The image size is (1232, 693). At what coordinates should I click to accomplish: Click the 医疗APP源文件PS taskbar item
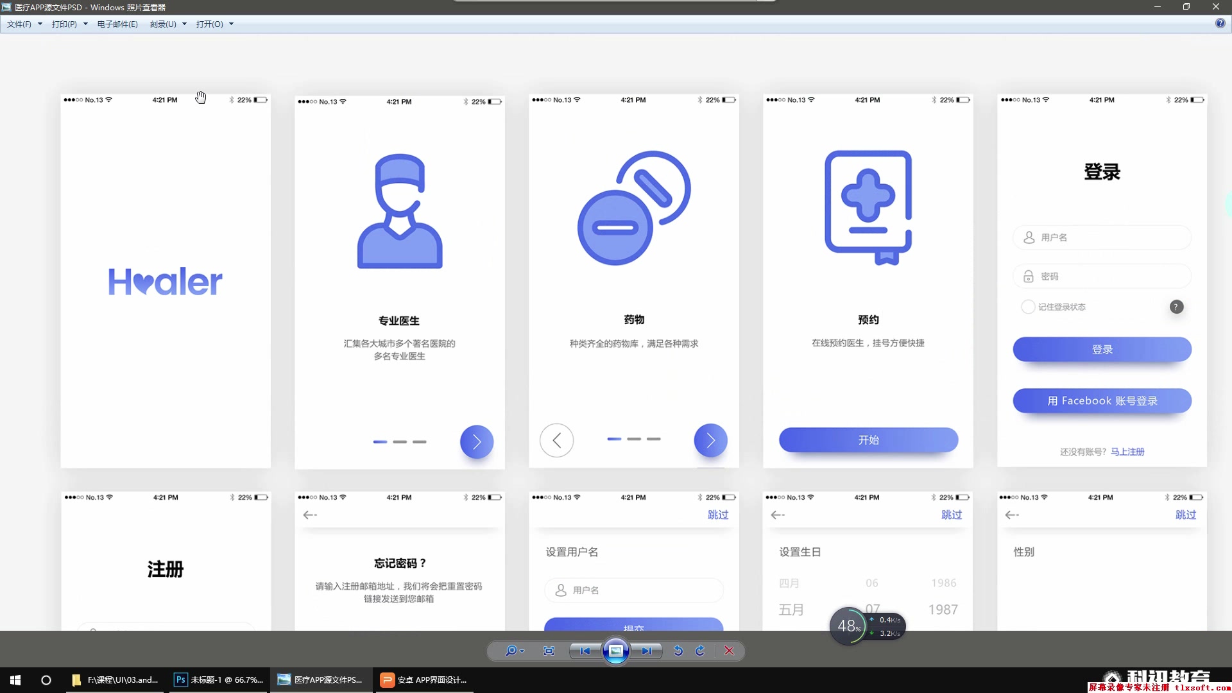321,680
